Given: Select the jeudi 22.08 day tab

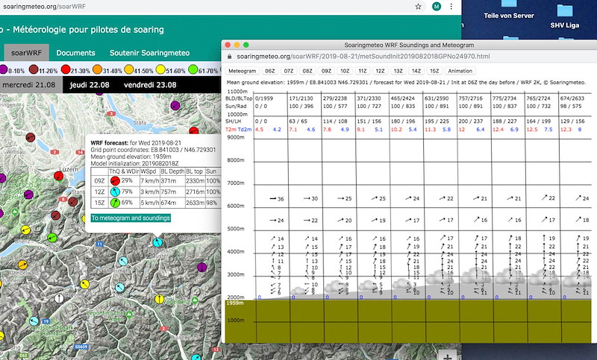Looking at the screenshot, I should pyautogui.click(x=90, y=85).
